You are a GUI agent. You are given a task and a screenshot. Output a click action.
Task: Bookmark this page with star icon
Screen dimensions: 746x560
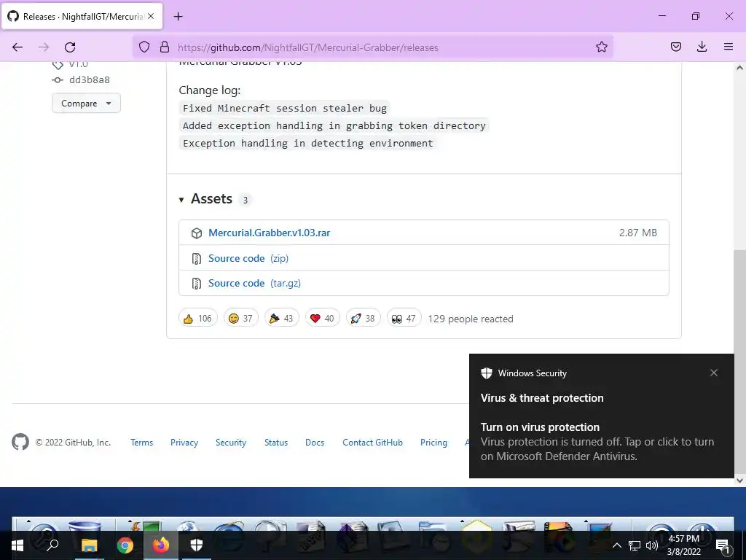pyautogui.click(x=601, y=47)
